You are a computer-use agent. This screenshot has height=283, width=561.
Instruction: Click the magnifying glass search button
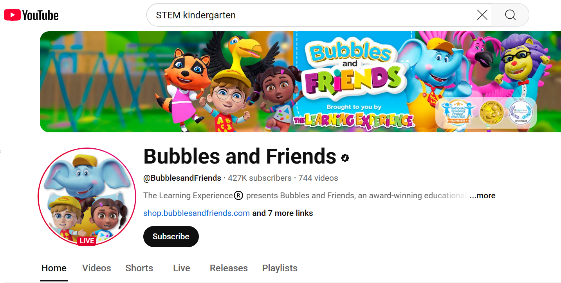(510, 15)
